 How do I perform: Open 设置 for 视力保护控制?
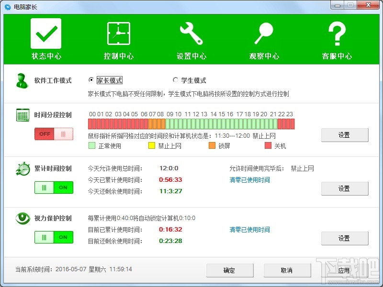click(345, 238)
